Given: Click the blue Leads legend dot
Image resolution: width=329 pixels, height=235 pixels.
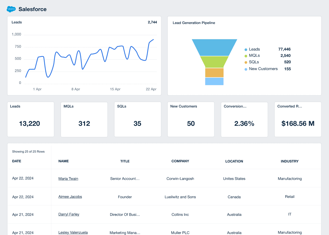Looking at the screenshot, I should [x=245, y=49].
